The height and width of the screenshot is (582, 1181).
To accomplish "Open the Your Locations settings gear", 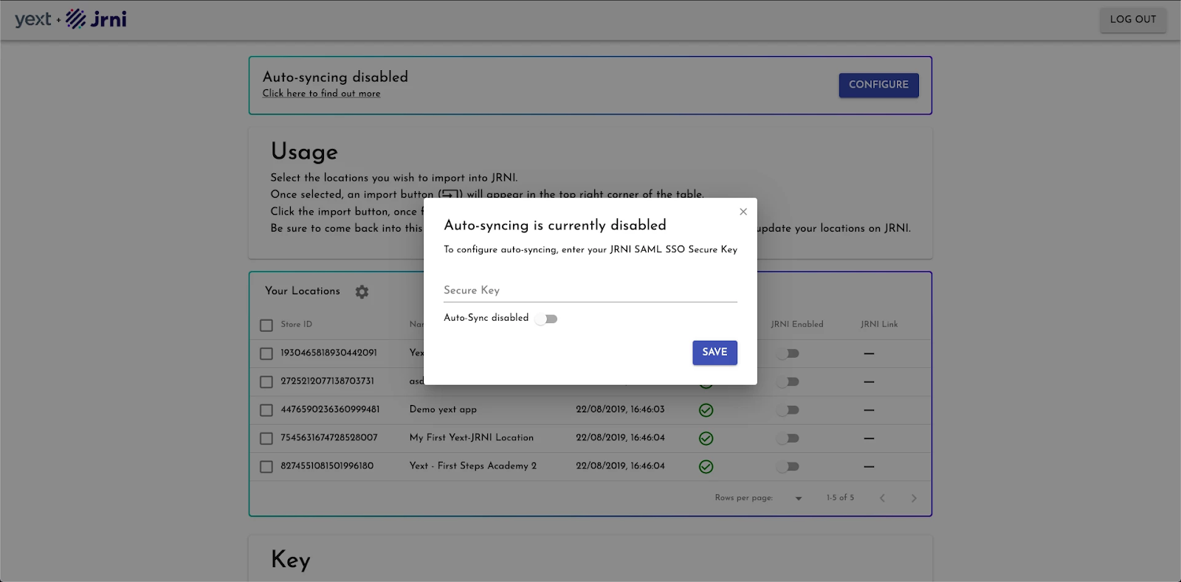I will tap(362, 291).
